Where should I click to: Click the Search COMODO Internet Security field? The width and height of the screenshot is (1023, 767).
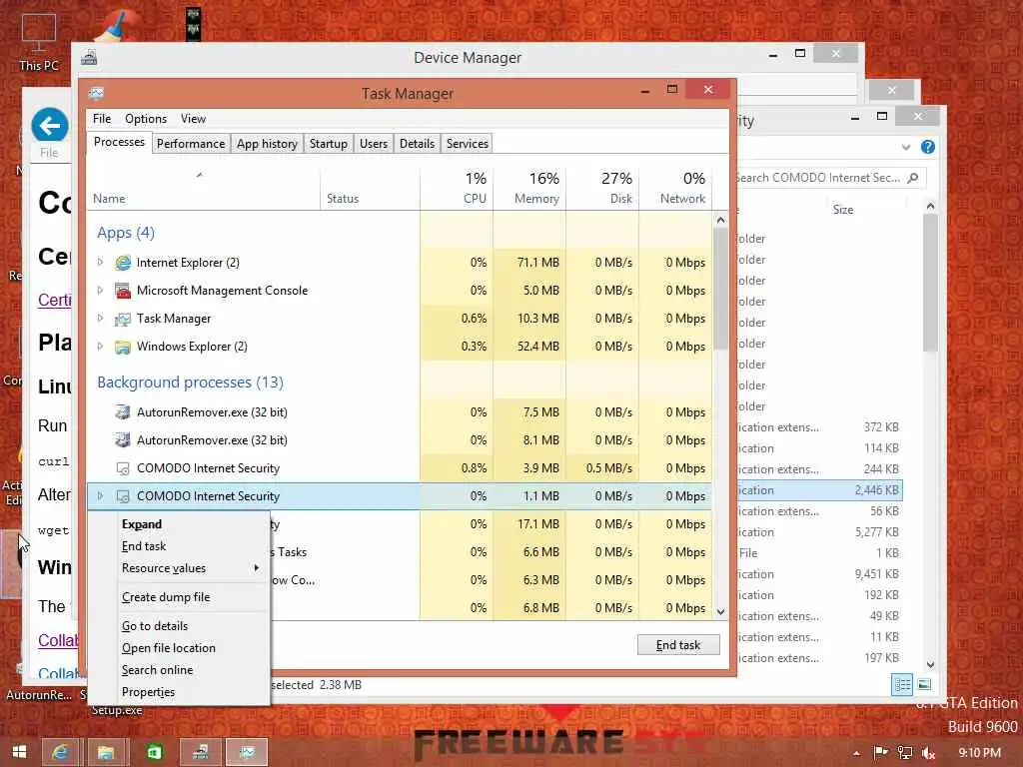(830, 178)
